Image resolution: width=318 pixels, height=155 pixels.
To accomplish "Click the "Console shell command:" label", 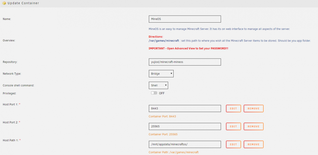I will point(18,85).
